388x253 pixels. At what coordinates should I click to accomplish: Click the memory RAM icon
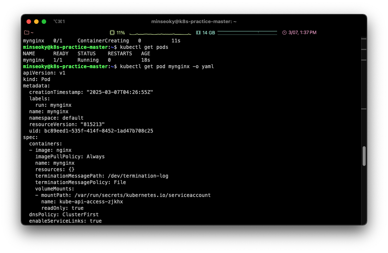pos(198,33)
